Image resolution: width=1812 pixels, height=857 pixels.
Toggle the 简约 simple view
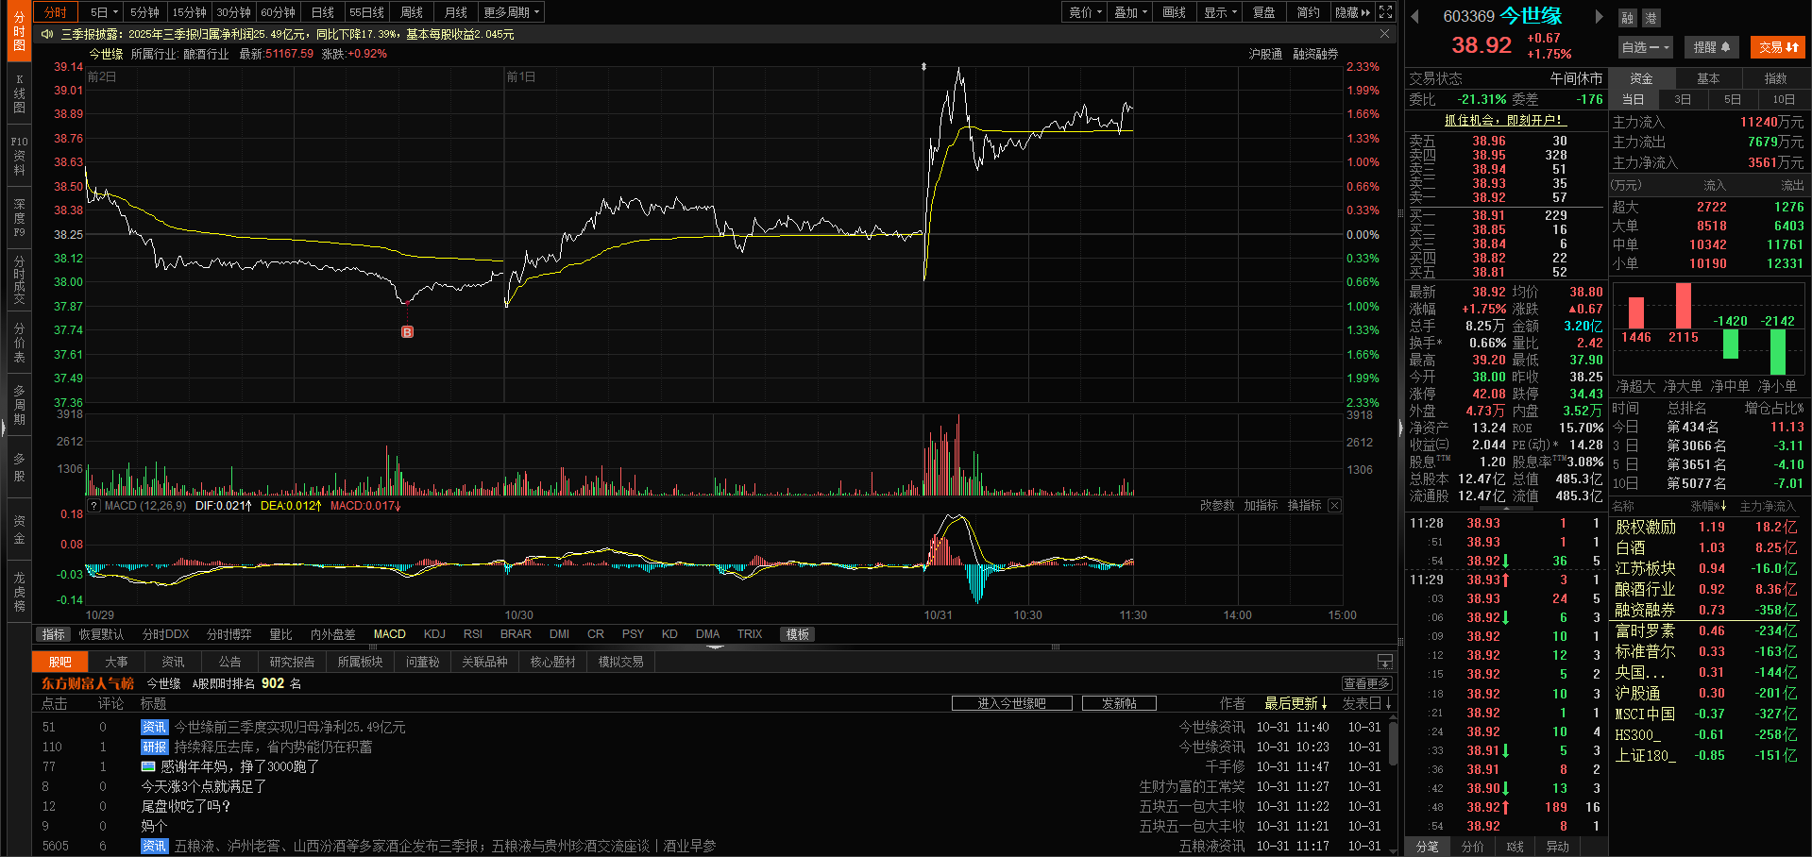(1308, 12)
